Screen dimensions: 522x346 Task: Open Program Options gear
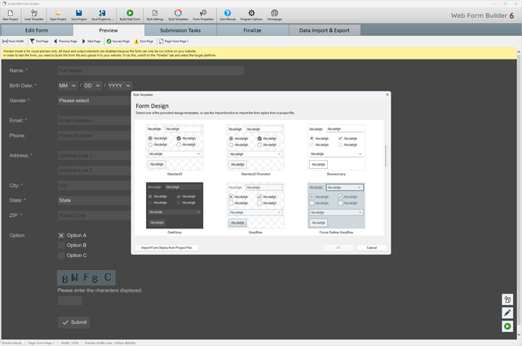[251, 15]
